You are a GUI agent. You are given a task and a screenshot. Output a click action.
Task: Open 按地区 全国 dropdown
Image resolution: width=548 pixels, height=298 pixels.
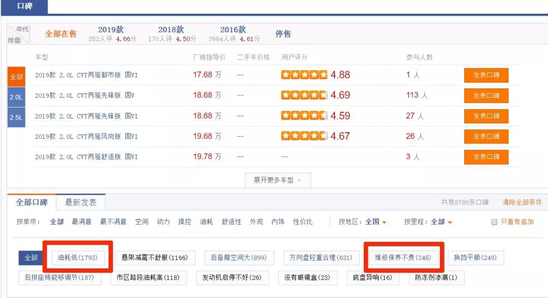[x=375, y=222]
